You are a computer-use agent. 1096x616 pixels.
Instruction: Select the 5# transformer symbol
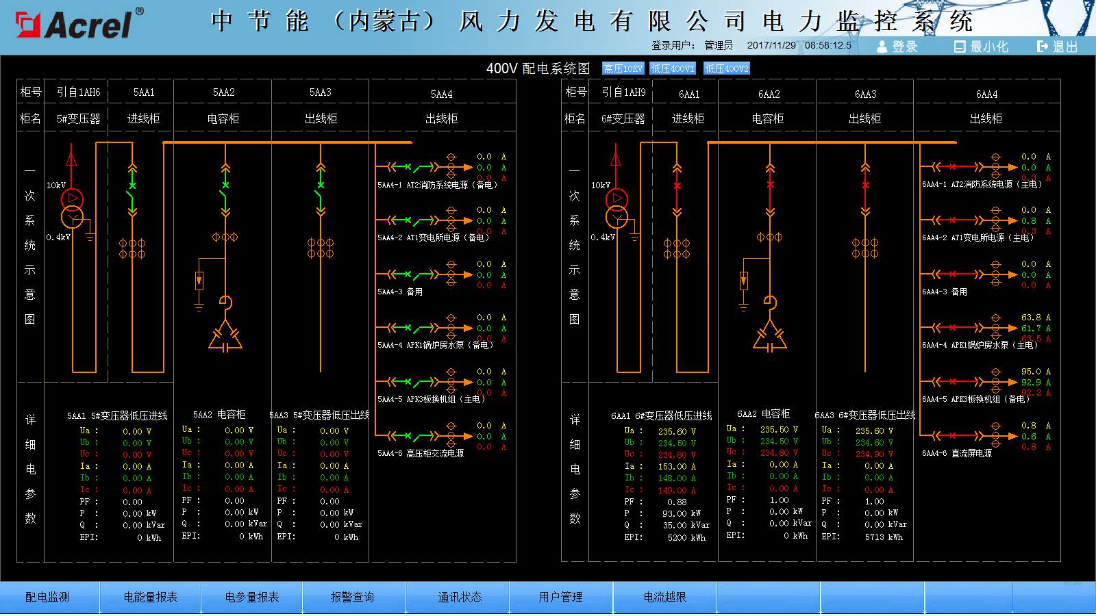(x=72, y=208)
